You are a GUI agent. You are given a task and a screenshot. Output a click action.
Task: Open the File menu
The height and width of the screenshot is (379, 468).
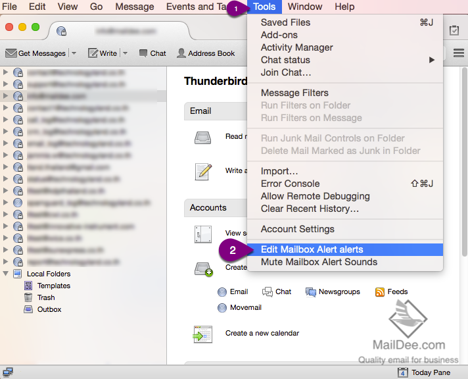pyautogui.click(x=9, y=7)
